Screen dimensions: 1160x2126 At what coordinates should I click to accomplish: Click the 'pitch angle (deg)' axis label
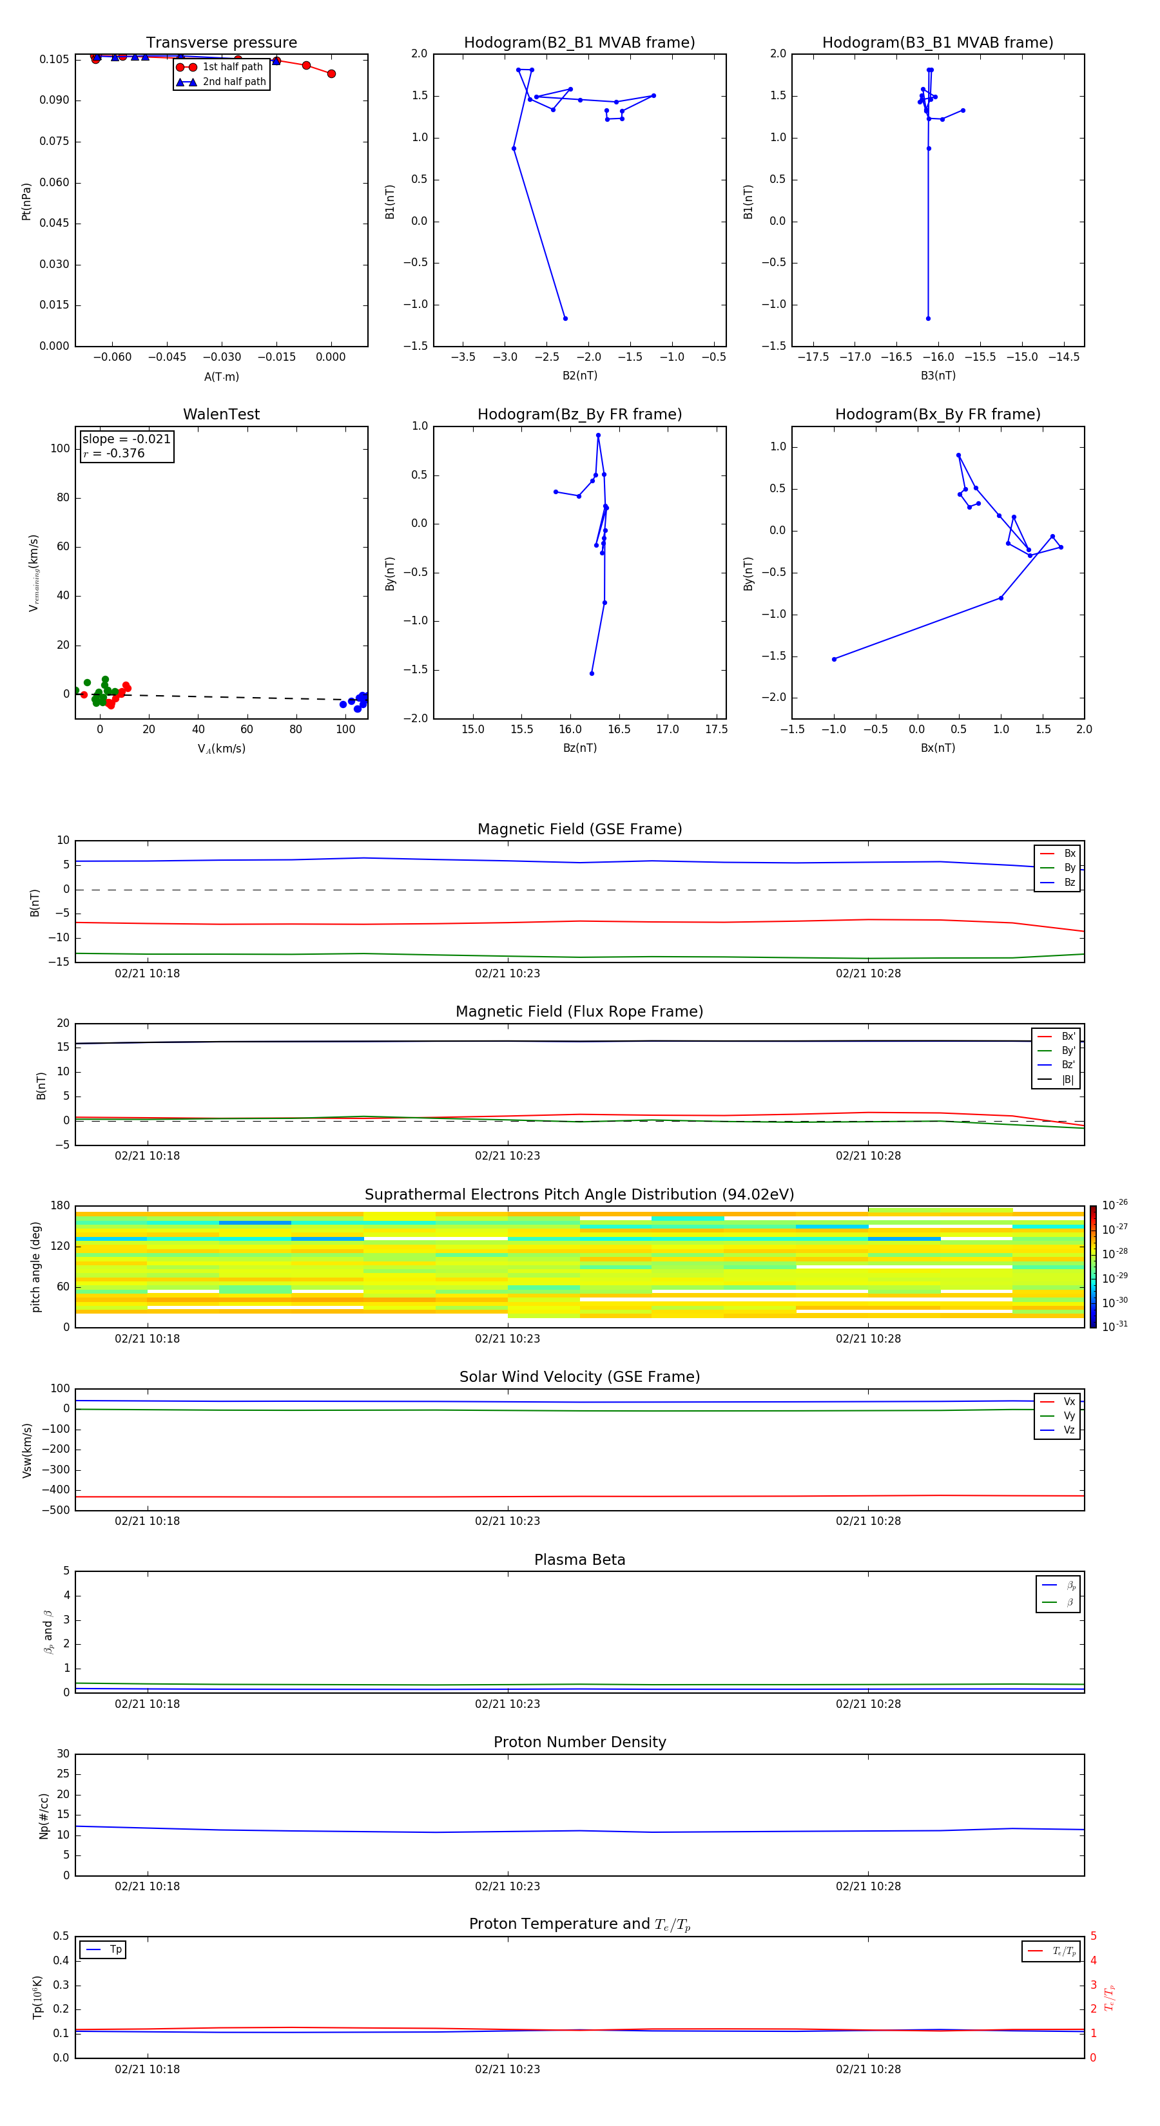pos(35,1267)
